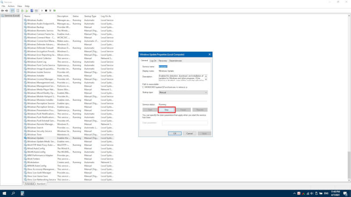Viewport: 351px width, 197px height.
Task: Switch to the Standard view tab
Action: click(41, 184)
